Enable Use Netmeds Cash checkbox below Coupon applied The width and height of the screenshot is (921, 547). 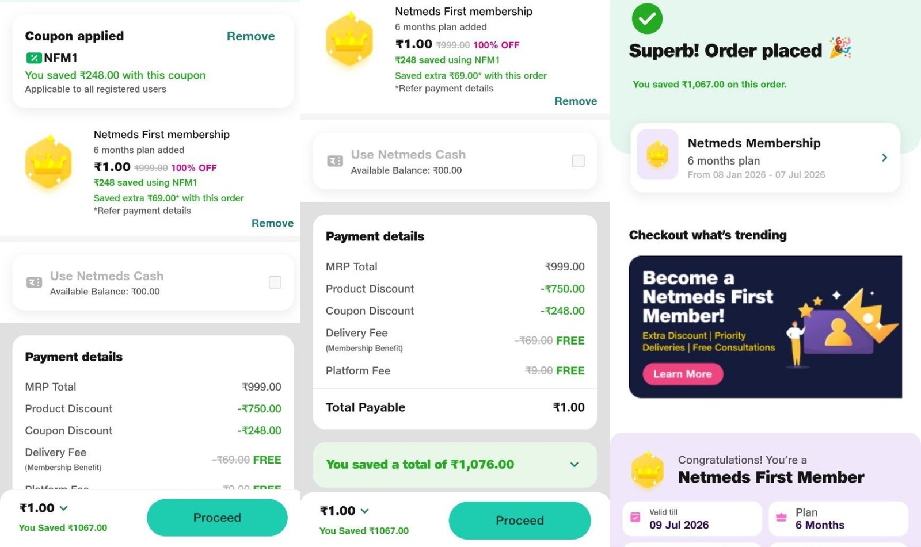coord(275,282)
